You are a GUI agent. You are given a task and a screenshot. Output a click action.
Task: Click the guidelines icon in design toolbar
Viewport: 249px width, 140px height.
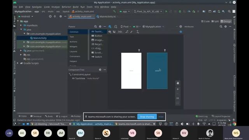point(138,32)
